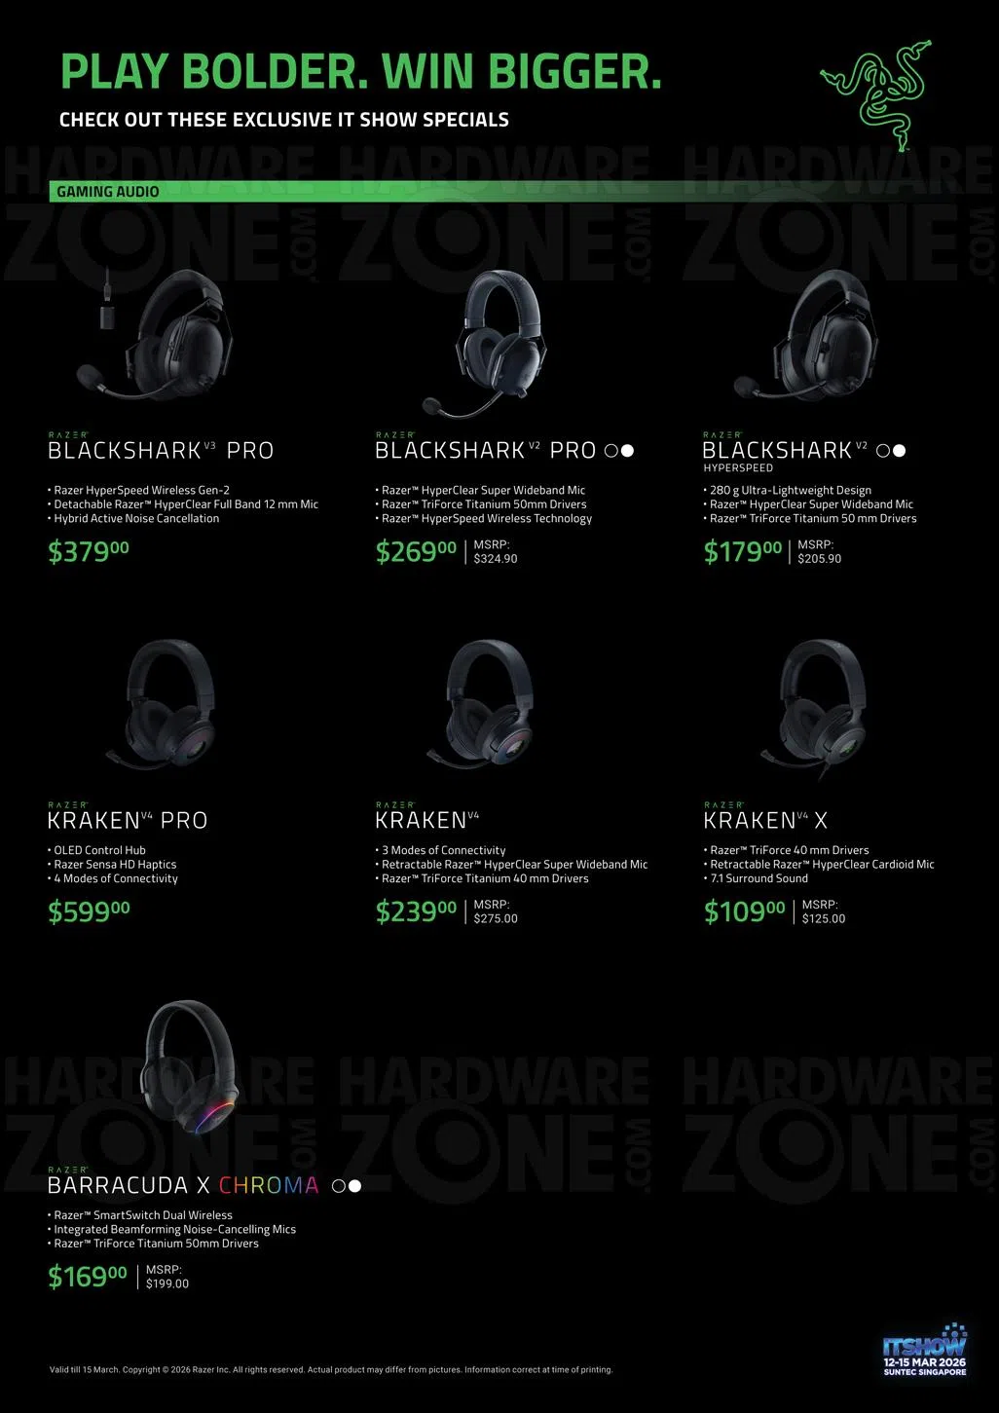Screen dimensions: 999x1413
Task: Select white color for Barracuda X Chroma
Action: tap(355, 1186)
